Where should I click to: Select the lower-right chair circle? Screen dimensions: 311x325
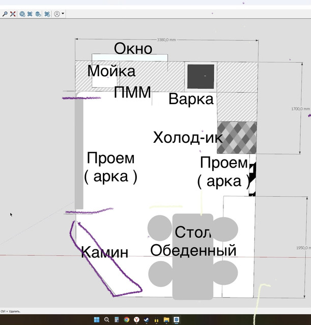(225, 272)
